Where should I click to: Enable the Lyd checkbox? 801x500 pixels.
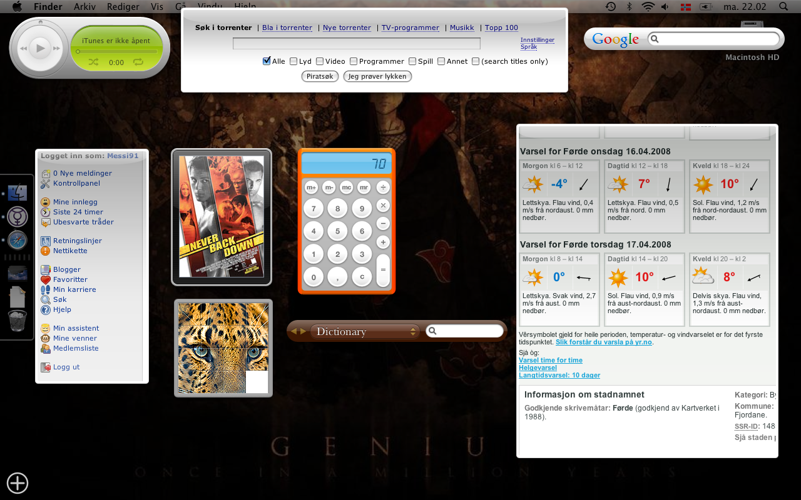pos(293,61)
